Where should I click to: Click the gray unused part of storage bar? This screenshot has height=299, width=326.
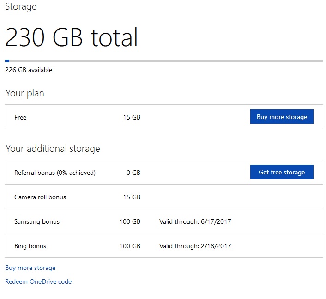click(166, 61)
